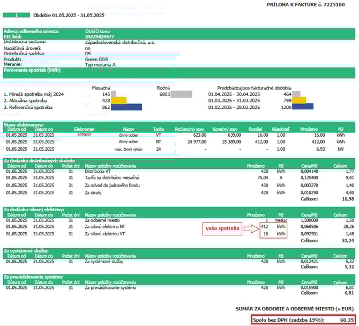The height and width of the screenshot is (326, 359).
Task: Select the 'Za silovú elektrinu VT' item
Action: (x=105, y=234)
